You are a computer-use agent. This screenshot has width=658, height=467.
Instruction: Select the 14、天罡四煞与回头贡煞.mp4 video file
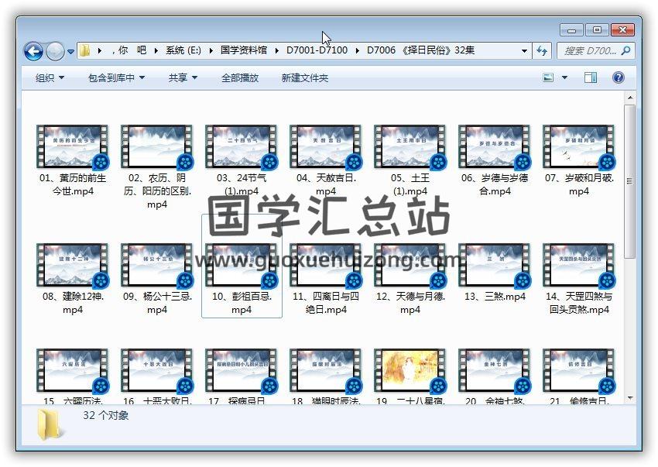[x=579, y=266]
